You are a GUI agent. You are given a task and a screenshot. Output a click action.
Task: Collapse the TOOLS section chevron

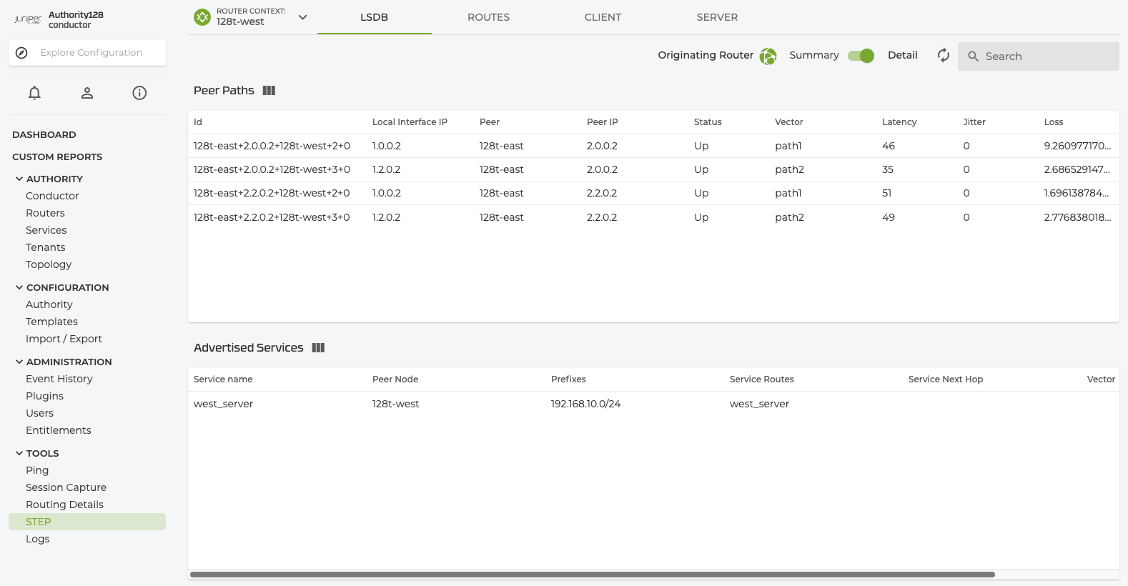19,454
